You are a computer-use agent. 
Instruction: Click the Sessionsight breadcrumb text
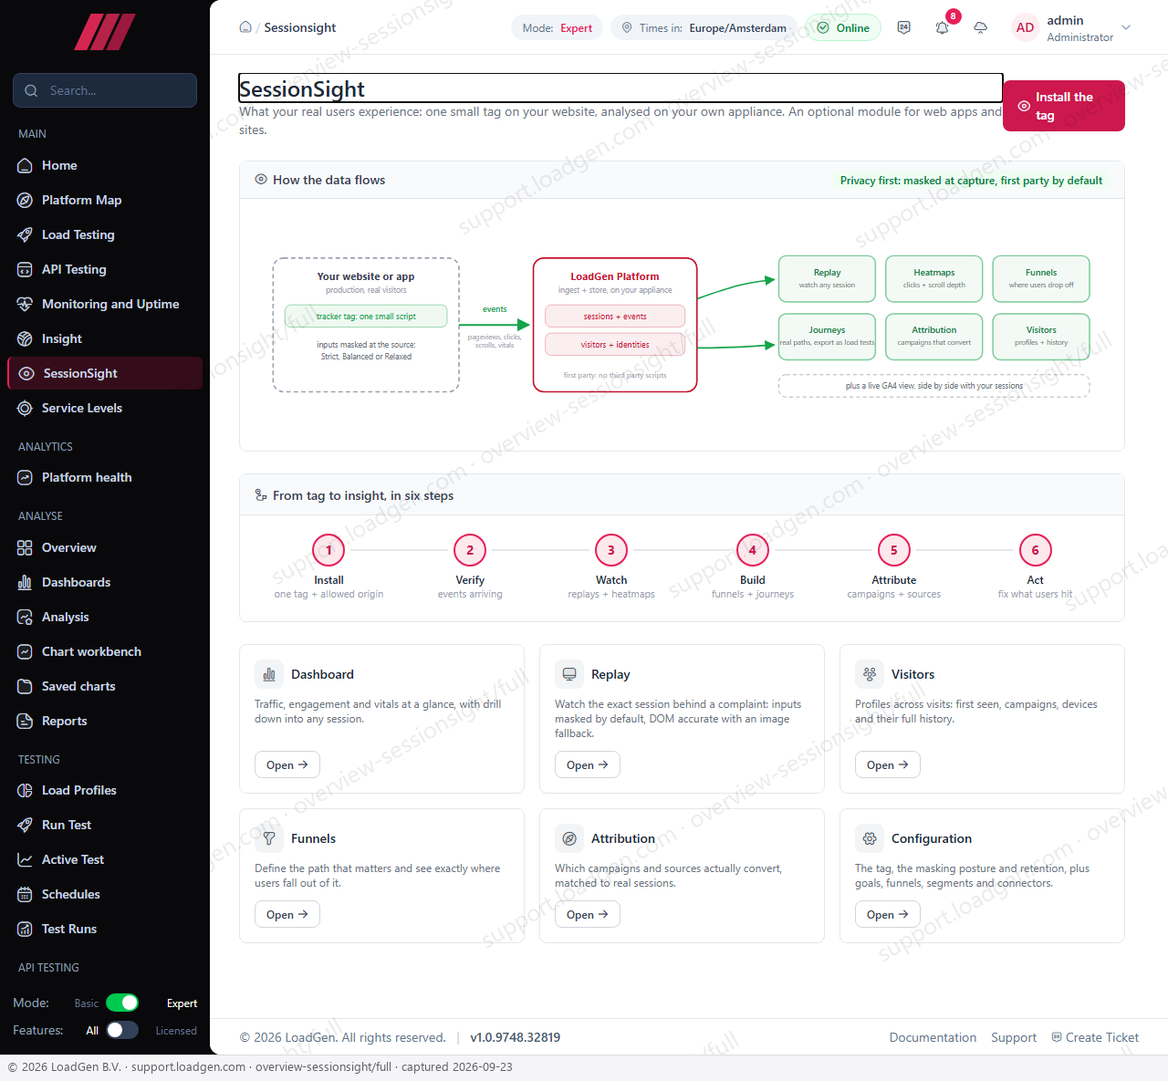click(x=300, y=27)
